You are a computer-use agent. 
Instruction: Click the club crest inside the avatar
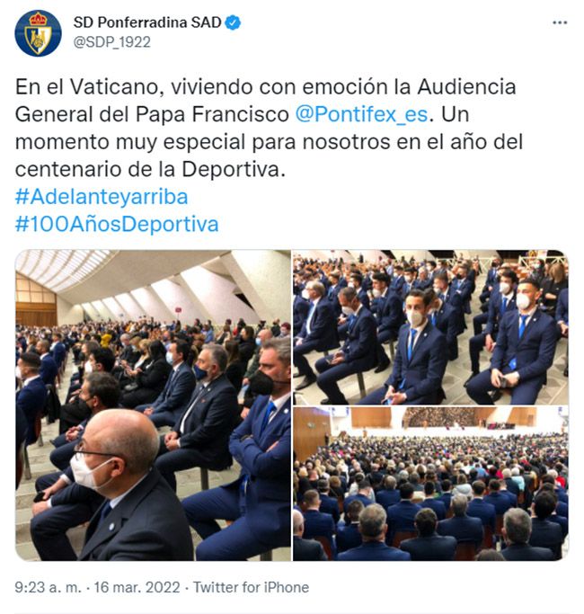pyautogui.click(x=38, y=33)
